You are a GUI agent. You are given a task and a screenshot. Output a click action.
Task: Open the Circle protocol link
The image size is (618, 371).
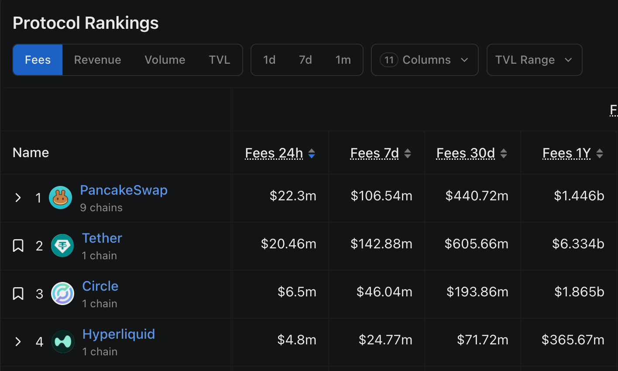point(100,286)
